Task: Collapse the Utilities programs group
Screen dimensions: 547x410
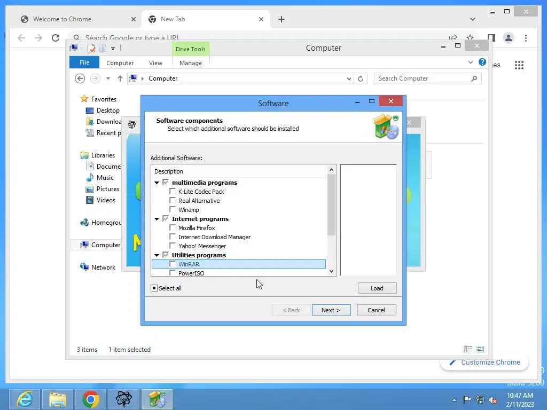Action: [157, 255]
